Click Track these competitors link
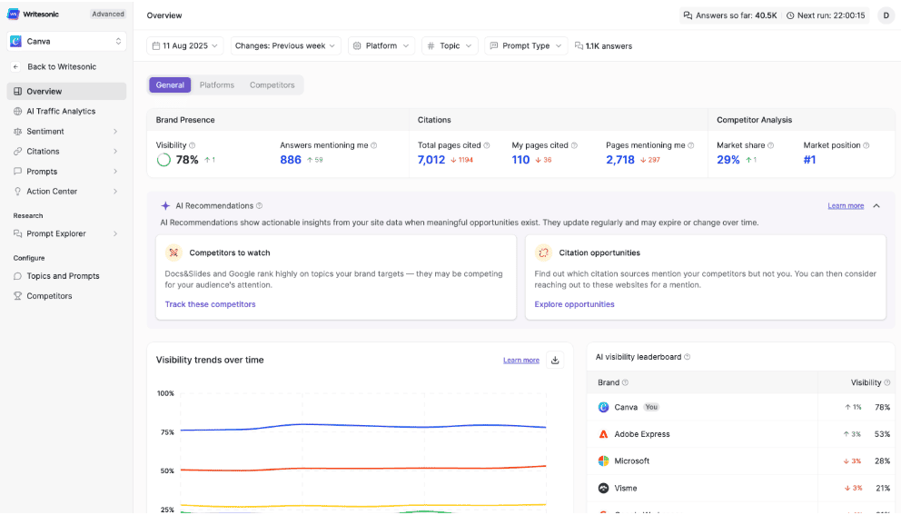 pos(211,304)
